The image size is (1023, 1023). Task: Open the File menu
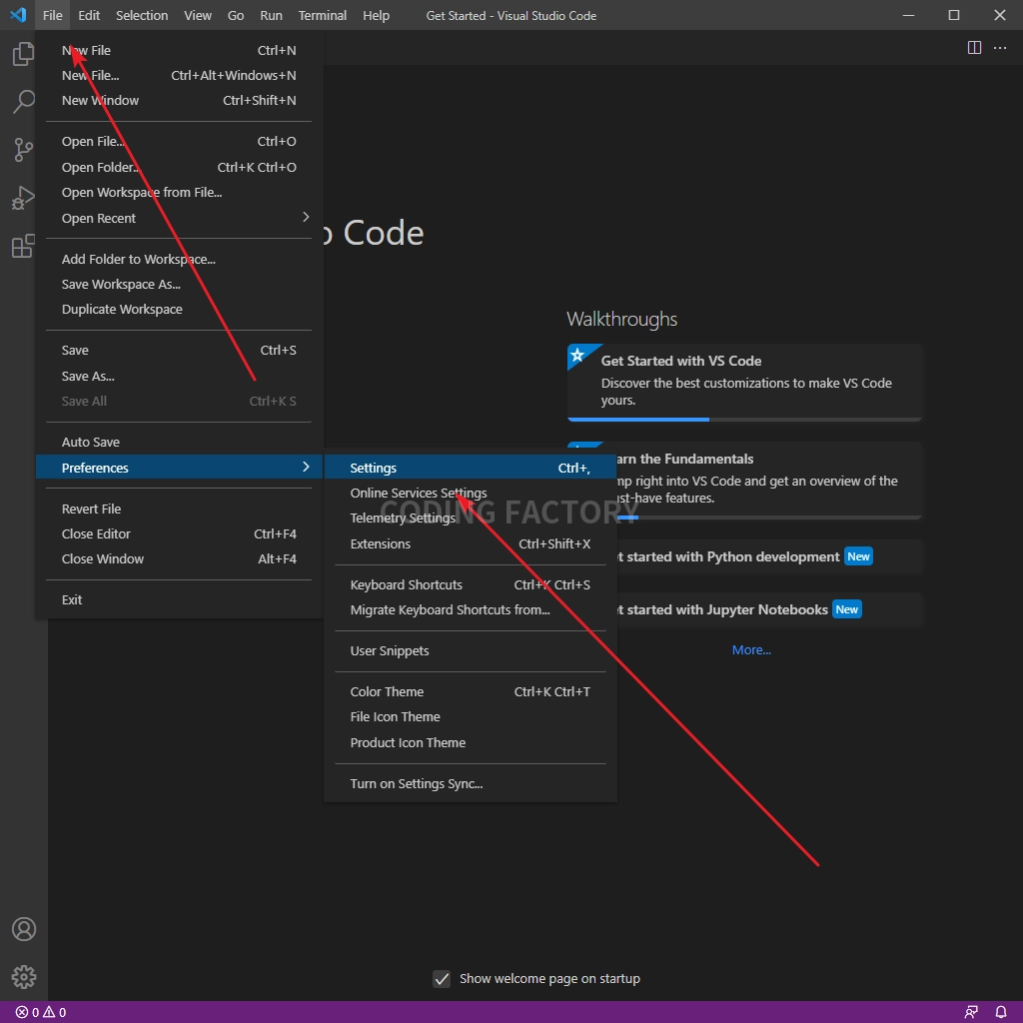click(x=52, y=15)
